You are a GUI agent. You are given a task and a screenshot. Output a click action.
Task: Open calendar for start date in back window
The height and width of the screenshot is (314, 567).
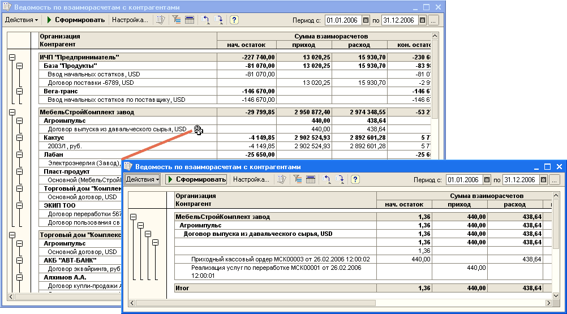tap(366, 20)
